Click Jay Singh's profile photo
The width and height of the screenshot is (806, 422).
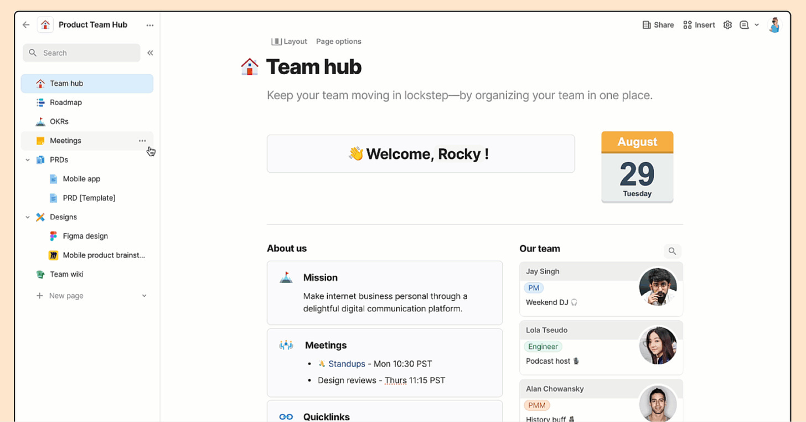coord(658,287)
